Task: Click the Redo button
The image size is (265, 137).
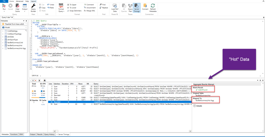Action: [x=51, y=7]
